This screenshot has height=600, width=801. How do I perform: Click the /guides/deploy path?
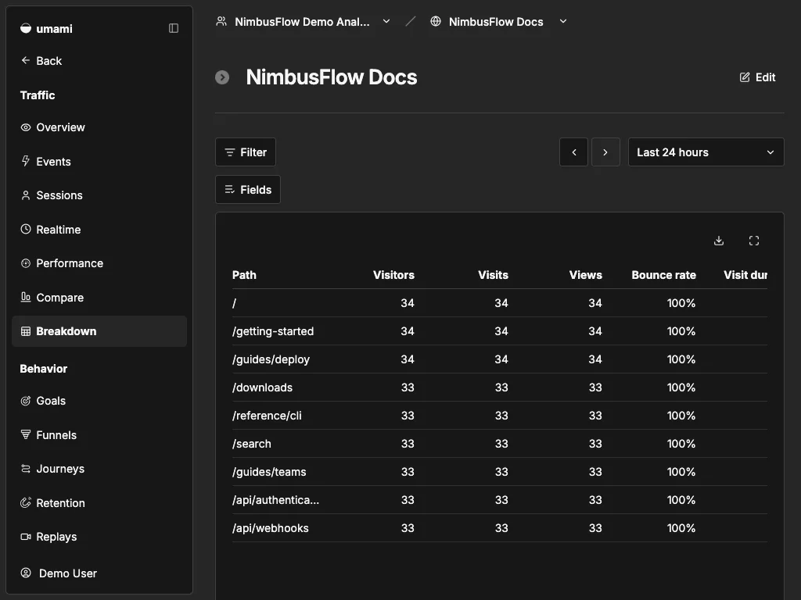point(271,359)
